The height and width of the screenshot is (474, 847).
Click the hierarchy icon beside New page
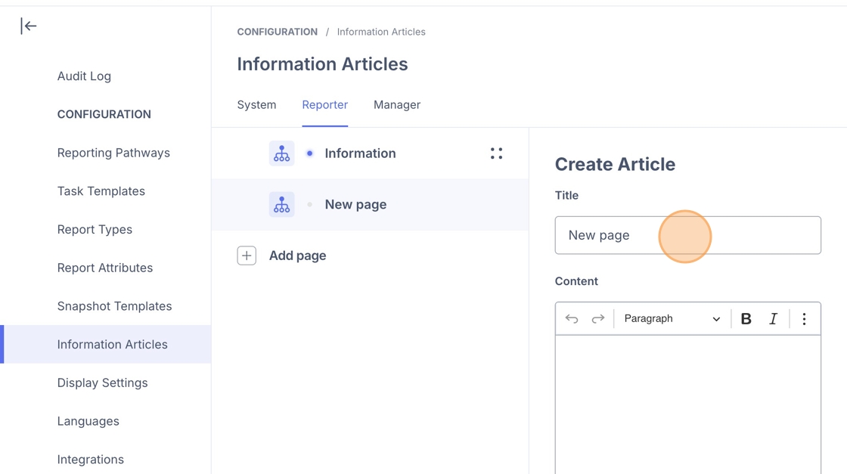tap(281, 205)
